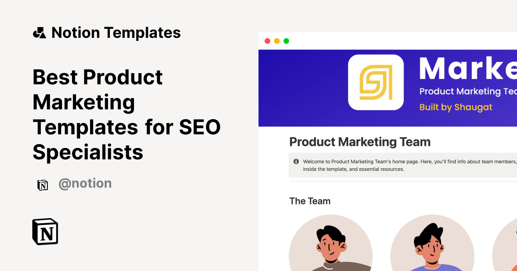
Task: Click the welcome callout message text
Action: pos(405,165)
